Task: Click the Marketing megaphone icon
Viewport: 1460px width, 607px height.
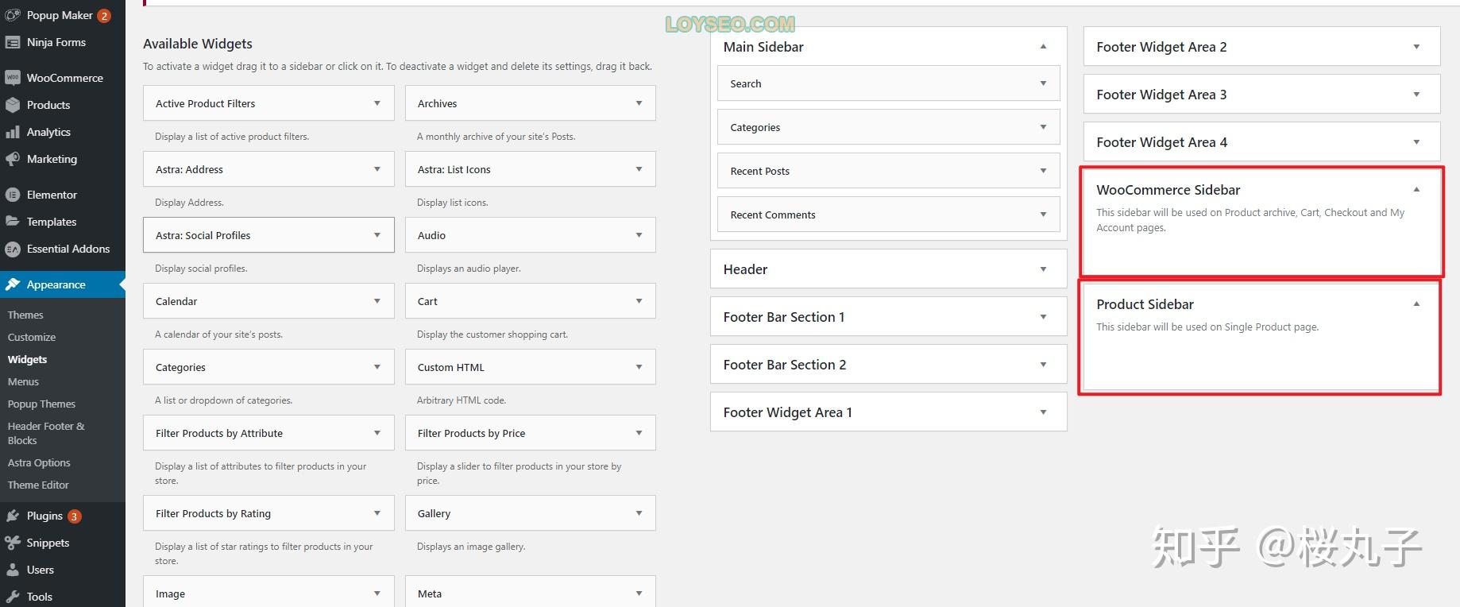Action: 12,159
